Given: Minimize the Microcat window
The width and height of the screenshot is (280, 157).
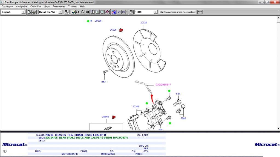Looking at the screenshot, I should click(x=262, y=2).
